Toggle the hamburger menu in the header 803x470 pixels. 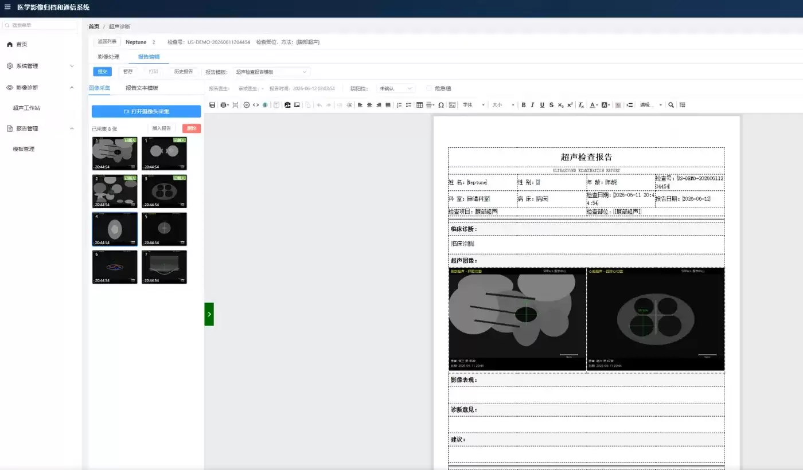[x=7, y=7]
